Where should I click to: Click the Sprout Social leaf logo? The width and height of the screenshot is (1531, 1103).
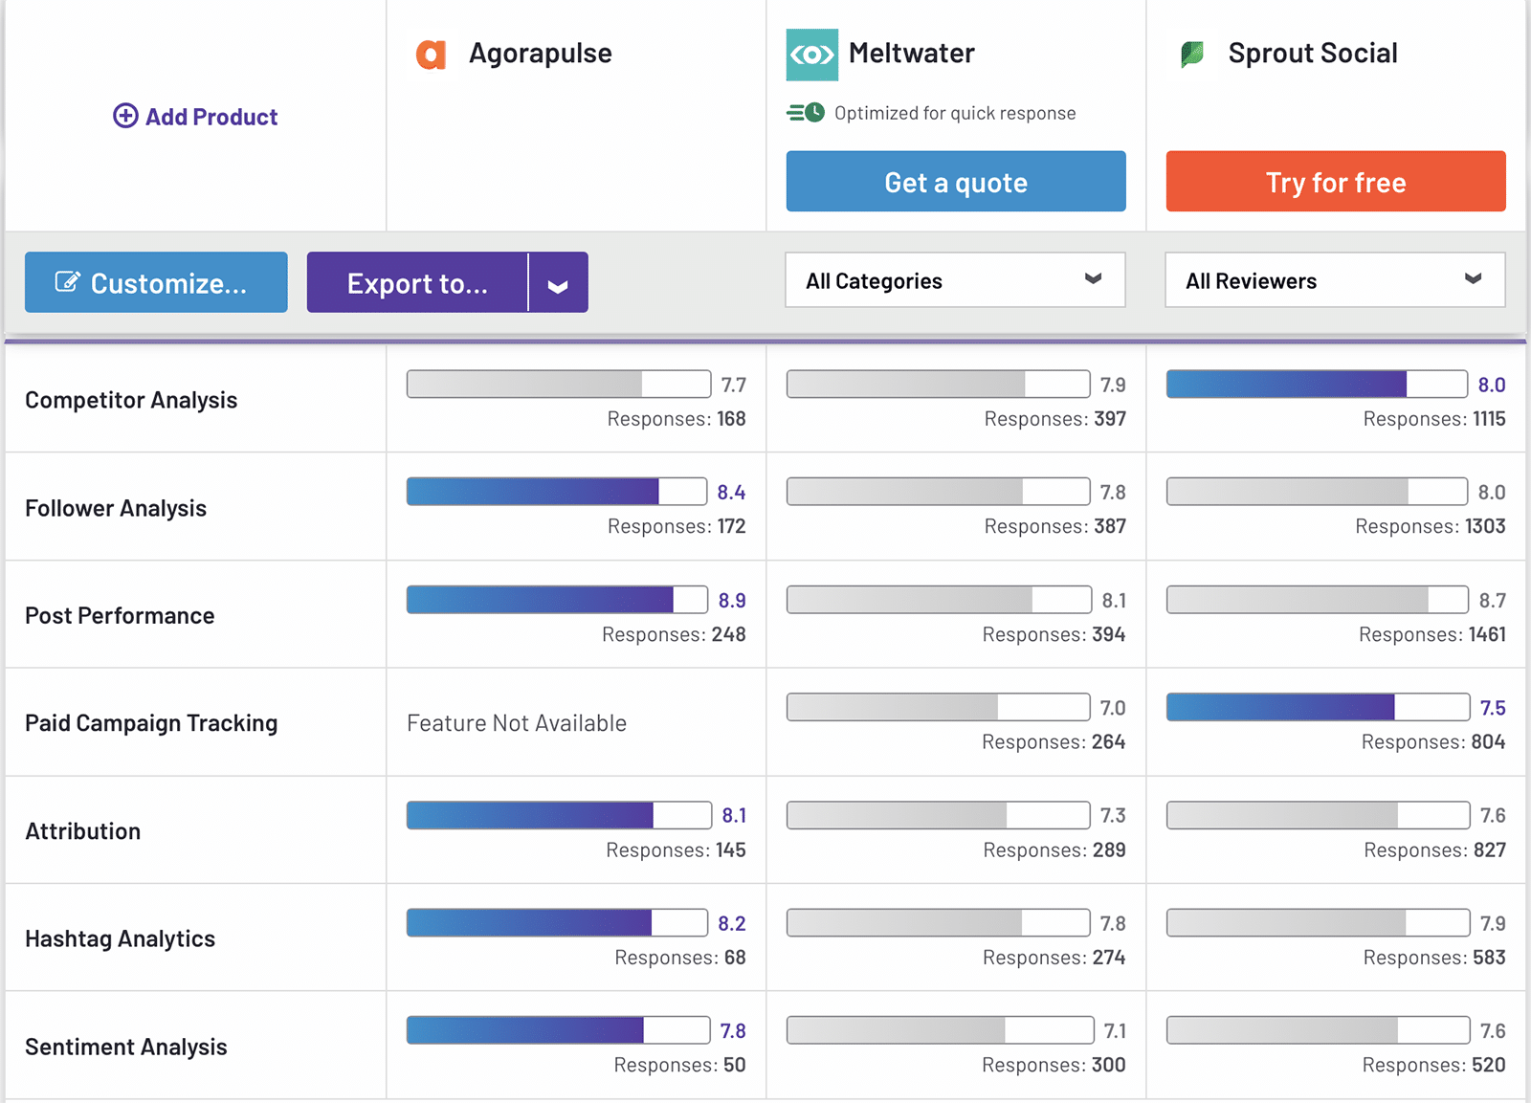coord(1192,55)
